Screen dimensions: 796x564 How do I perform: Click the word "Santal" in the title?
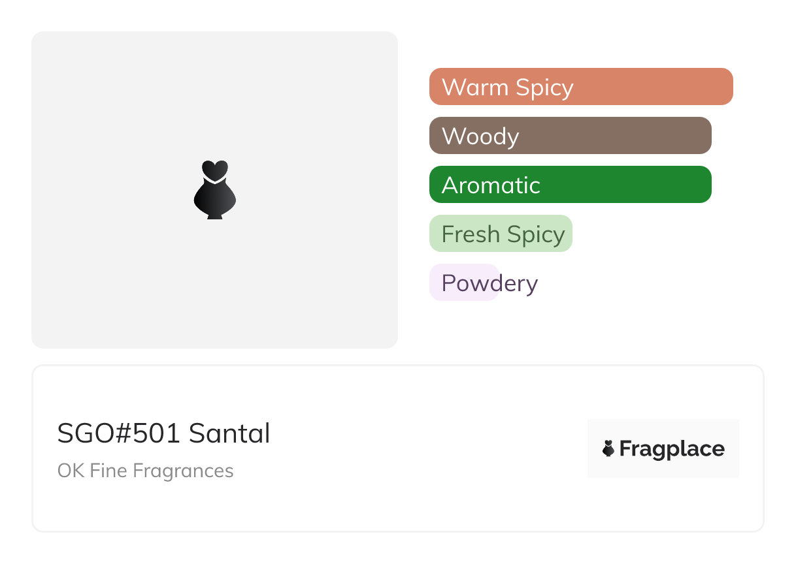pyautogui.click(x=229, y=433)
